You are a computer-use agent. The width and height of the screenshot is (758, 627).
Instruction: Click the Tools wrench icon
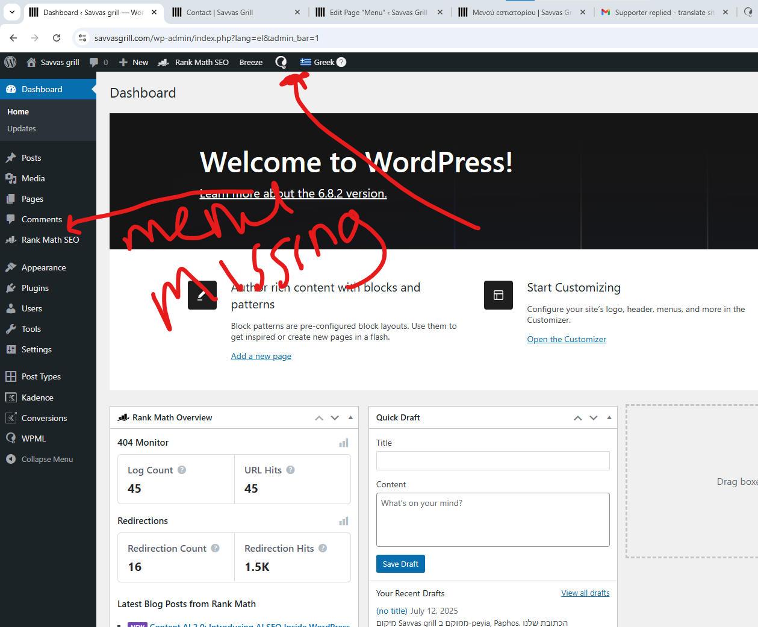(11, 329)
